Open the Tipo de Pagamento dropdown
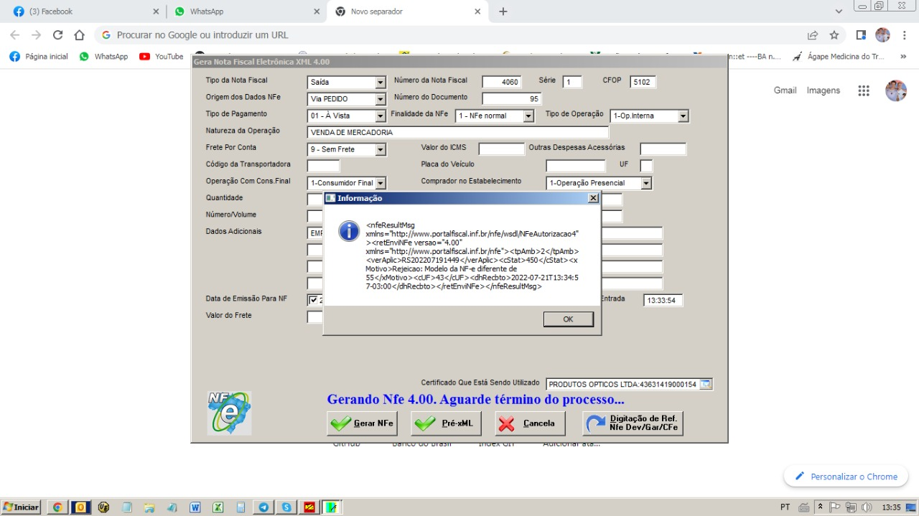This screenshot has height=516, width=919. (381, 116)
